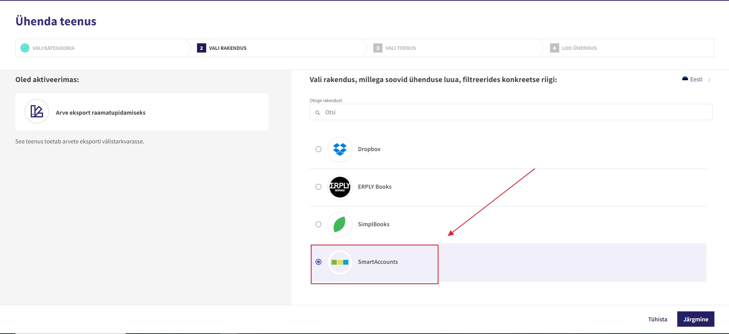
Task: Select the SimplBooks radio button
Action: (x=319, y=224)
